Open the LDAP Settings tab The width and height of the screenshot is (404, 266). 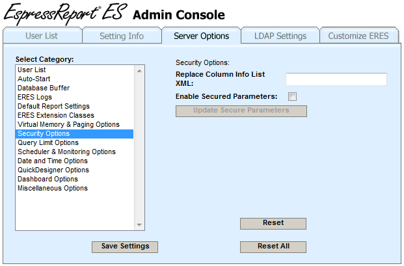pos(280,36)
